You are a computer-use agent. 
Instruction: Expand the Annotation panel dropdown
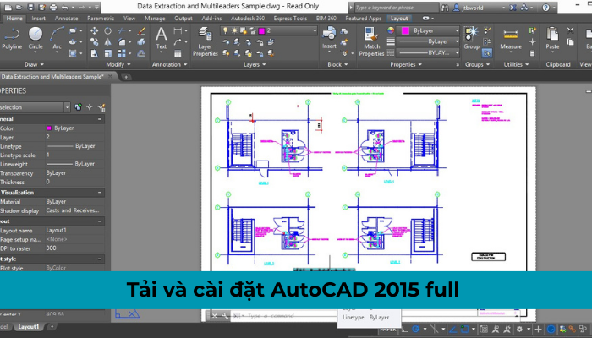click(x=169, y=64)
